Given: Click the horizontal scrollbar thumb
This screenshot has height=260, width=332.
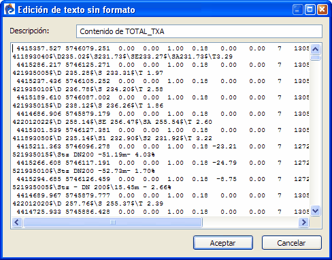Looking at the screenshot, I should pos(113,222).
